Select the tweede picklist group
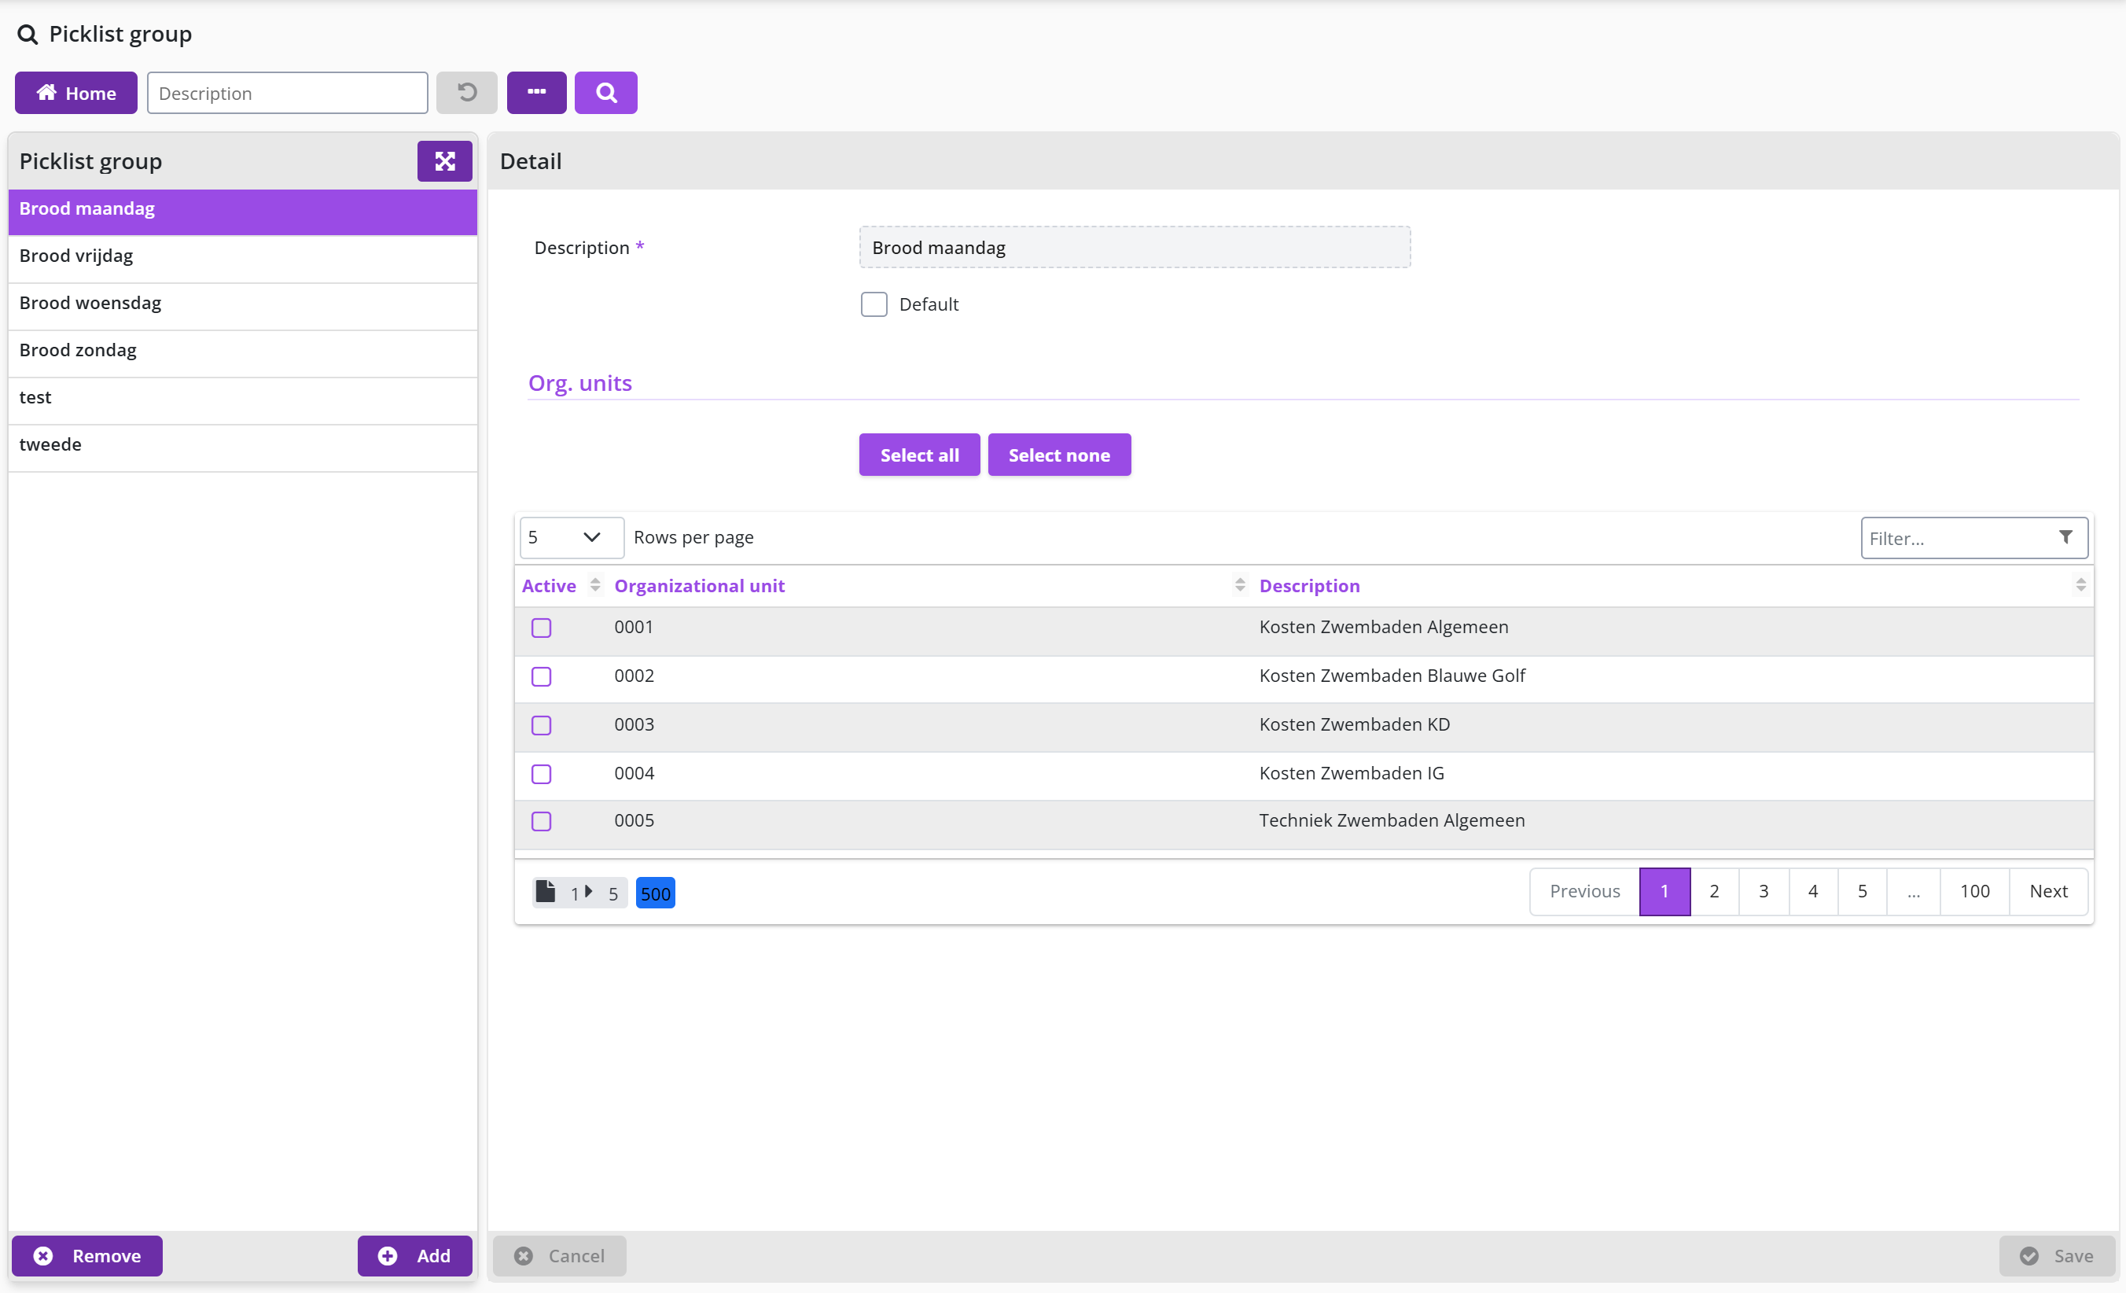 pyautogui.click(x=242, y=448)
